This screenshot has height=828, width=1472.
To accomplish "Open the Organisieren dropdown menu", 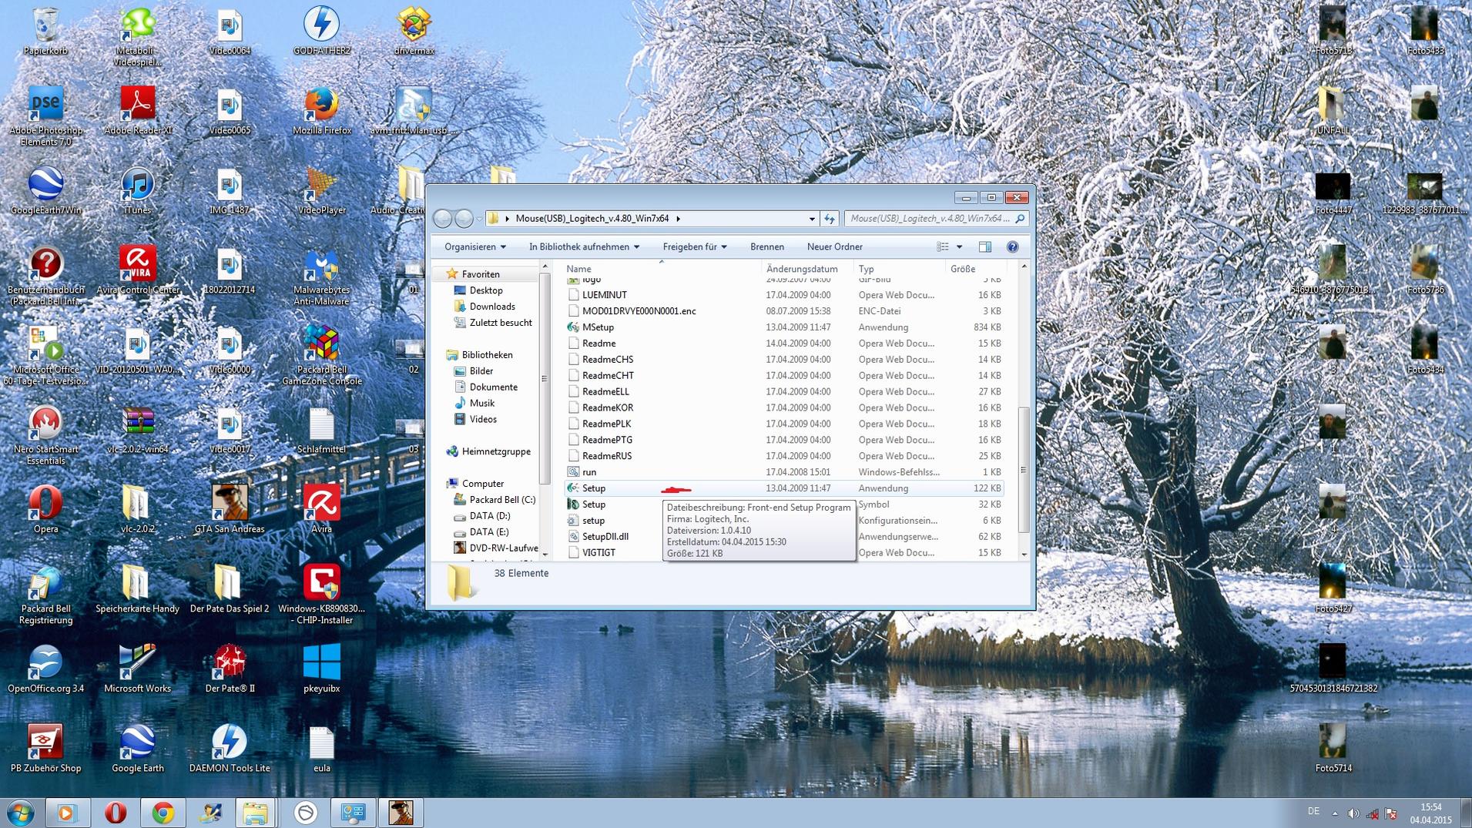I will [x=474, y=246].
